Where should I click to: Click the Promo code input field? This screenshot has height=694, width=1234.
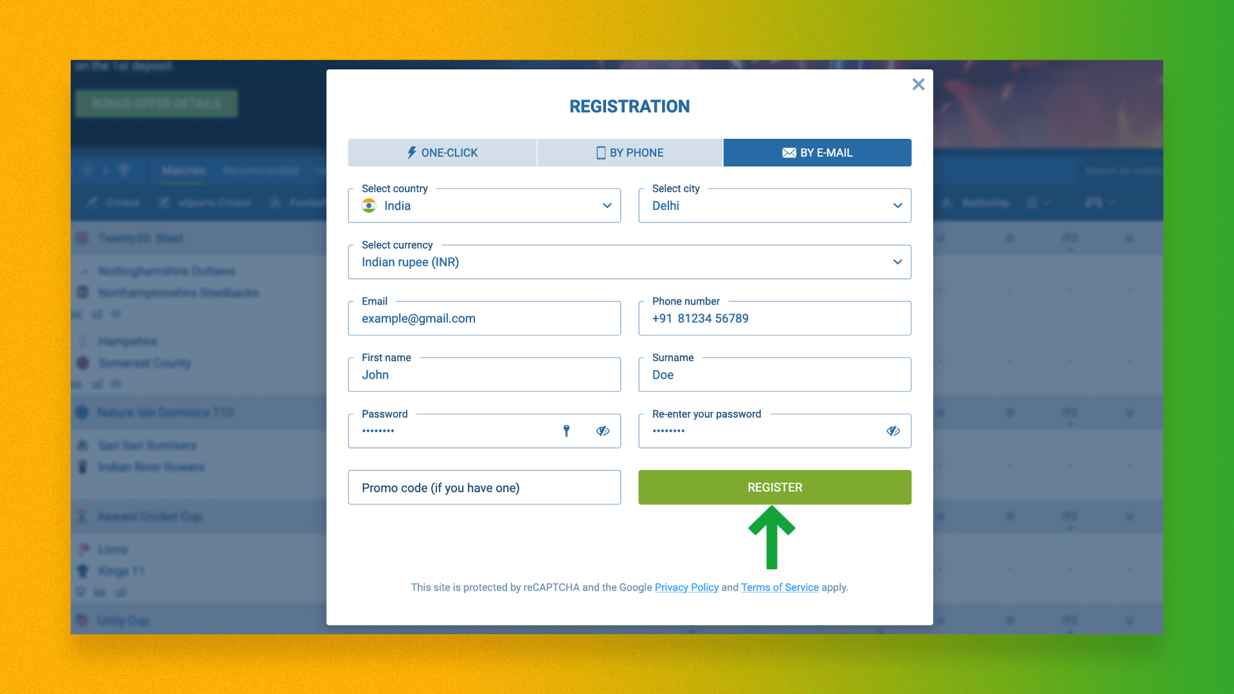[x=484, y=487]
